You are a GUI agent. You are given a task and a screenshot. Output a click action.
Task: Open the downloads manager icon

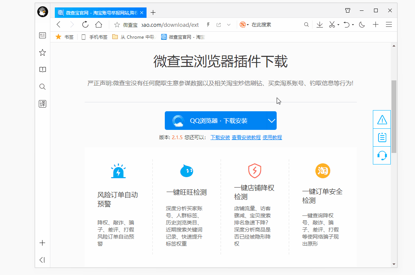(x=320, y=25)
